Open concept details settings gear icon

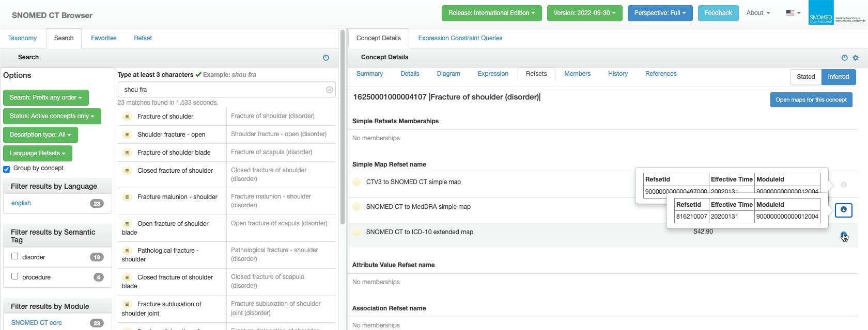(x=856, y=58)
